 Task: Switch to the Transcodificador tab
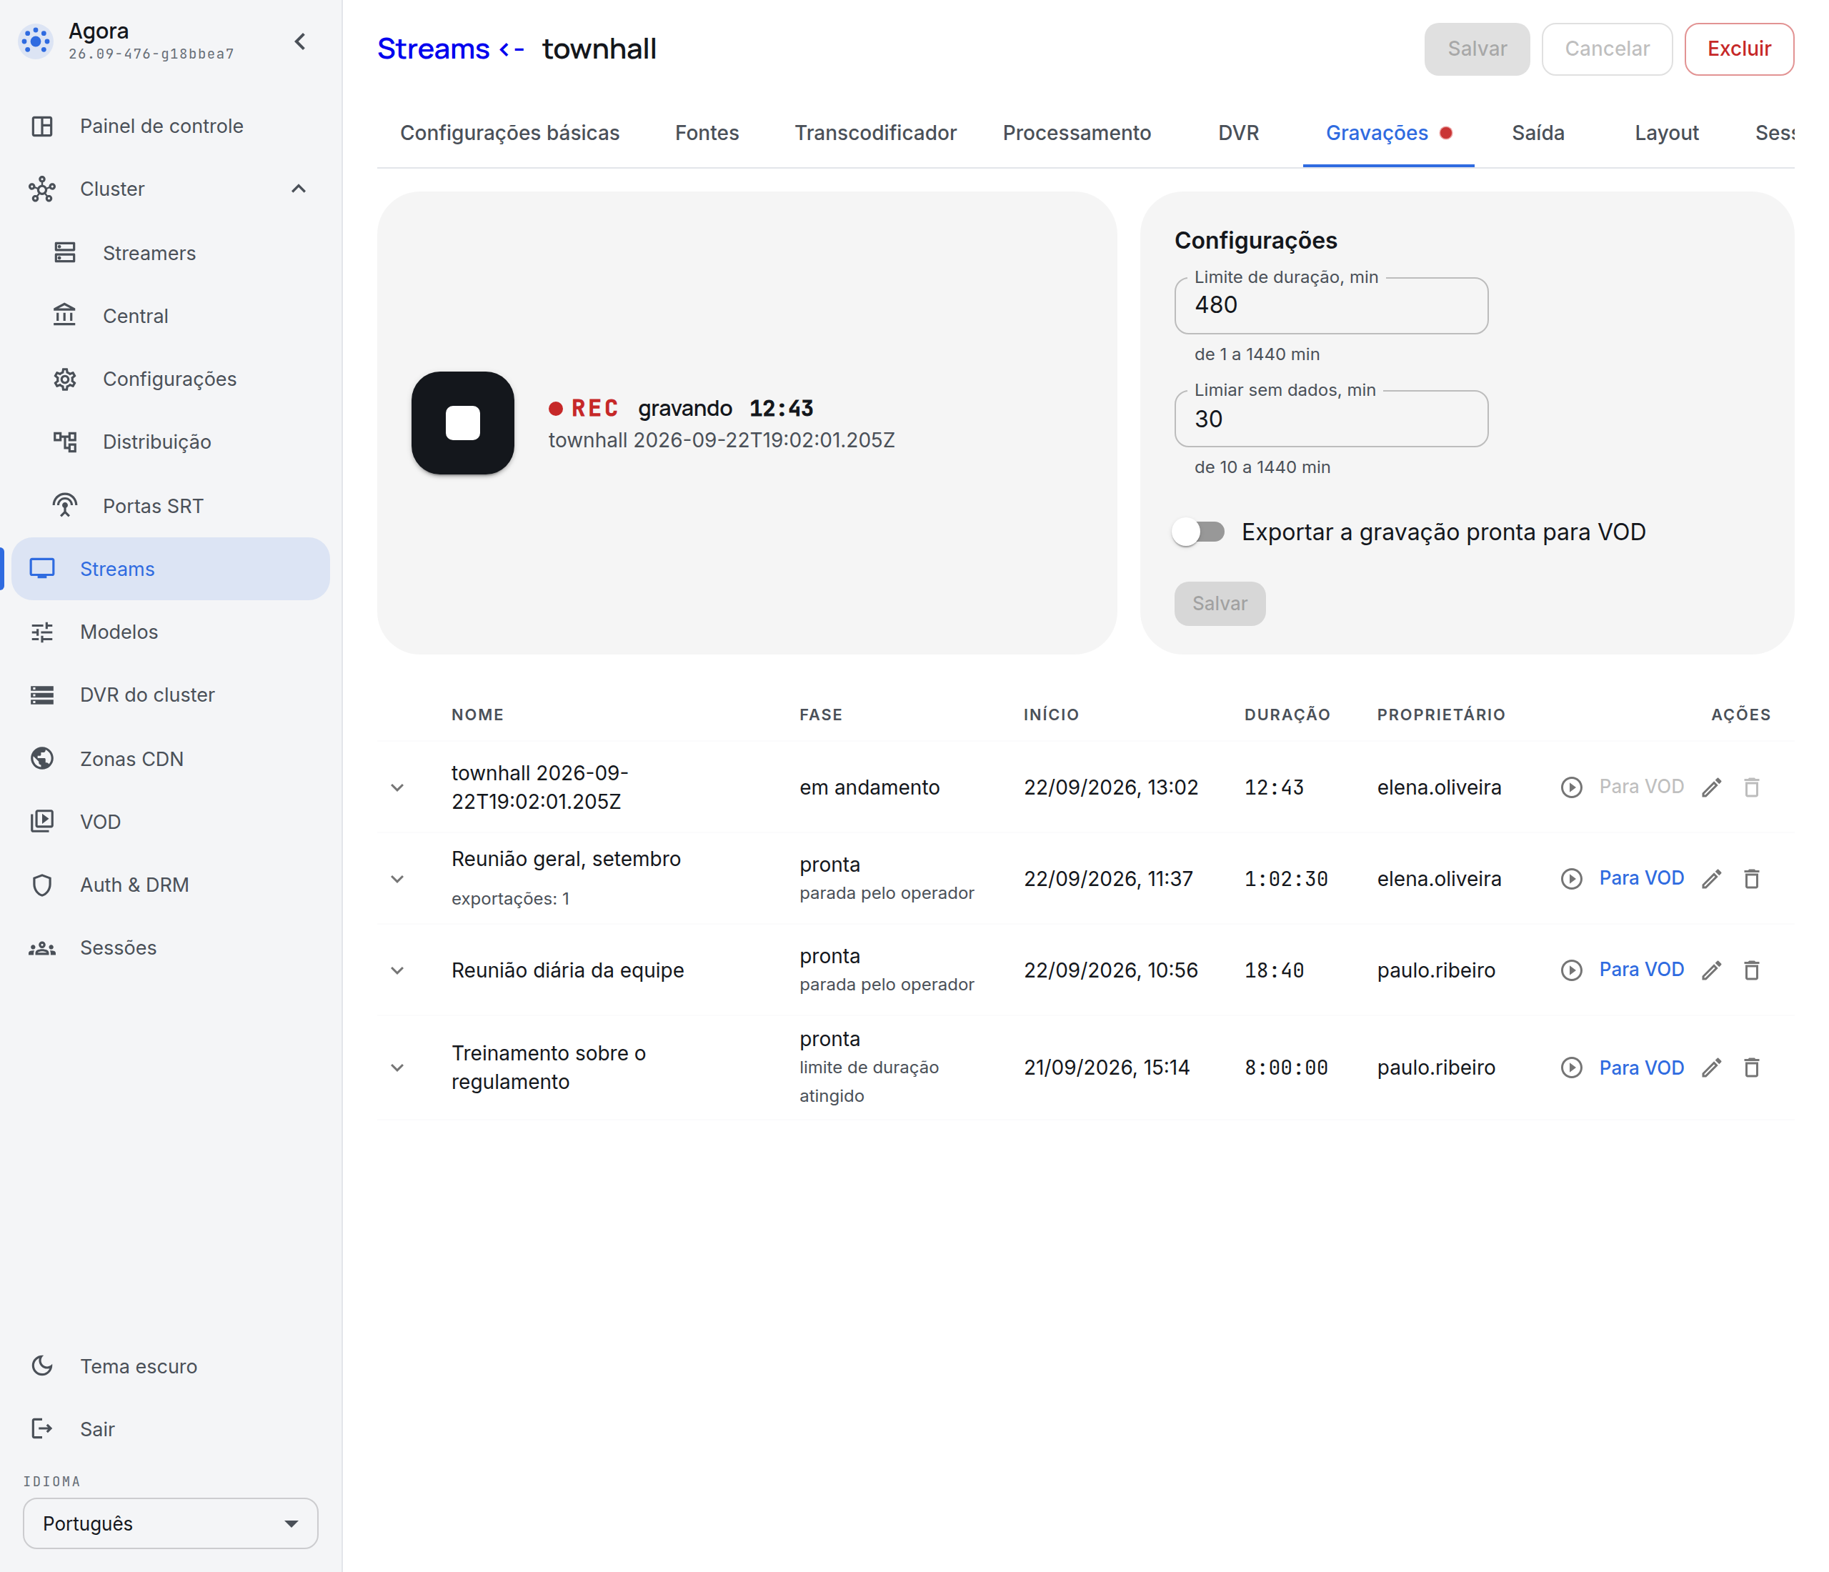point(874,134)
